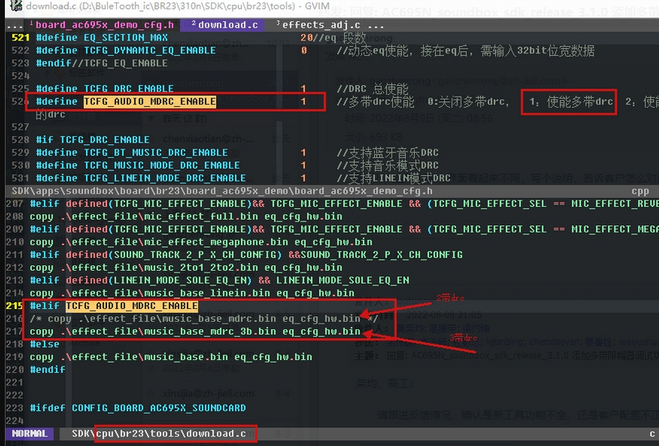Click the value 0 on the TCFG_DYNAMIC_EQ_ENABLE line
This screenshot has height=446, width=659.
tap(304, 50)
